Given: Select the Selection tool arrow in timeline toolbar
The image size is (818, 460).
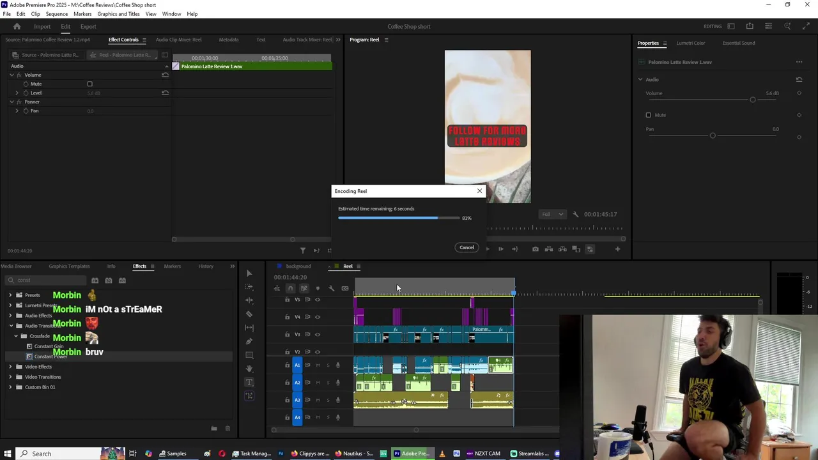Looking at the screenshot, I should tap(249, 273).
